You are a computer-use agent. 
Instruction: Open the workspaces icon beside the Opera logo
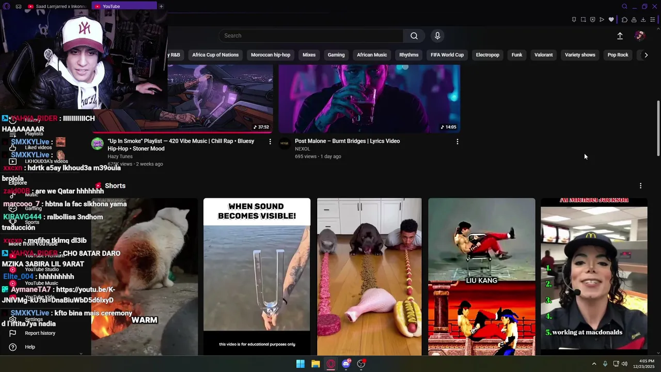pos(19,6)
